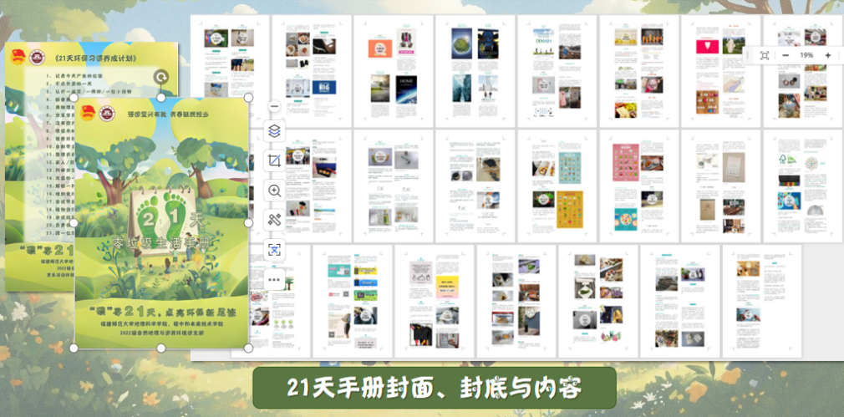Click the first page thumbnail in top row
This screenshot has width=844, height=417.
click(228, 69)
